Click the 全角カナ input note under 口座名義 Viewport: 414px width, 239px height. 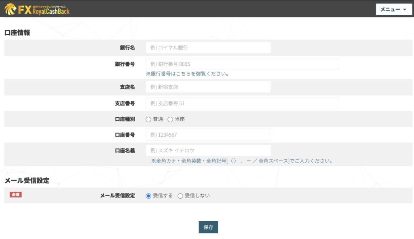tap(242, 161)
